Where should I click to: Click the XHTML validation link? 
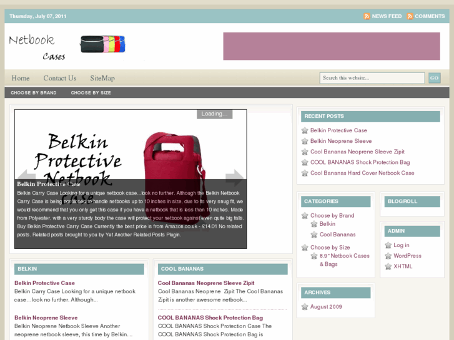(403, 266)
